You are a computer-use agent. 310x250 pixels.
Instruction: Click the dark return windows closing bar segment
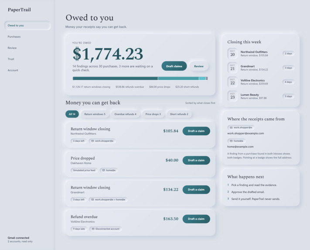tap(115, 79)
